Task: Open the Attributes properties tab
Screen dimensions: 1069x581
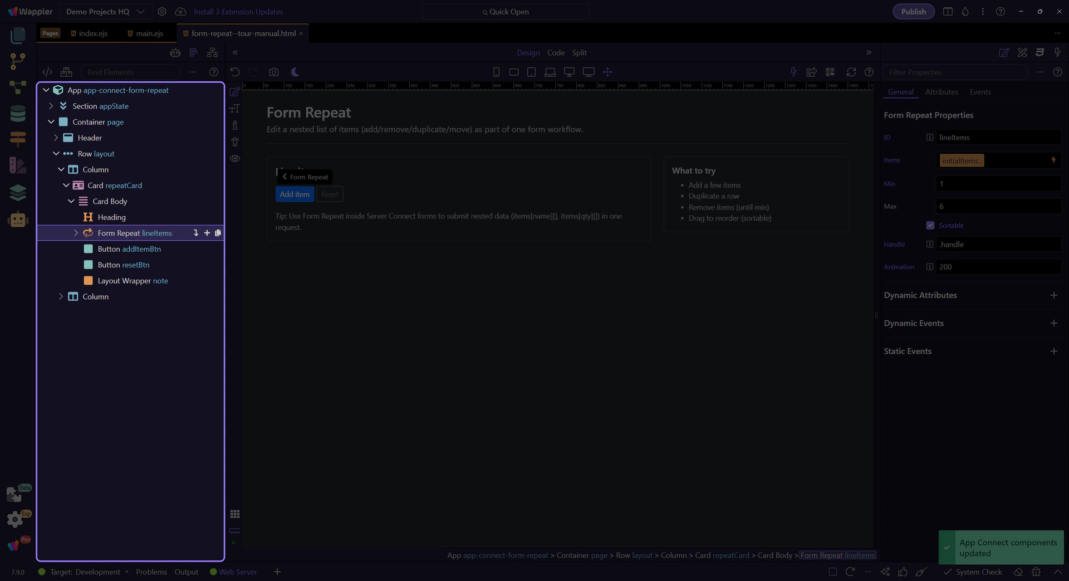Action: coord(941,92)
